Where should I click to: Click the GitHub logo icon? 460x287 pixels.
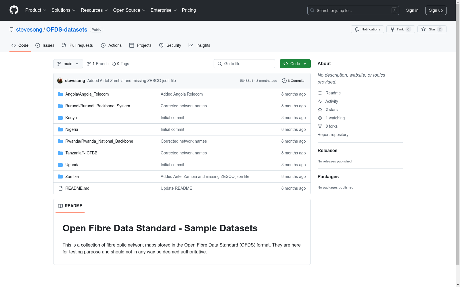14,10
